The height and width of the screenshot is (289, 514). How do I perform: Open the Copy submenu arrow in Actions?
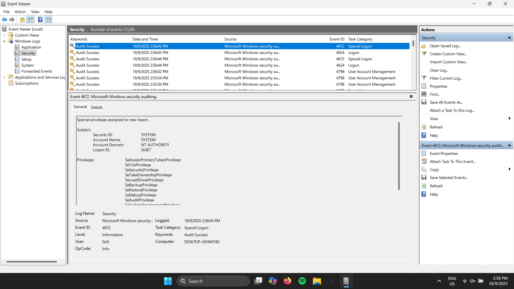click(x=509, y=169)
